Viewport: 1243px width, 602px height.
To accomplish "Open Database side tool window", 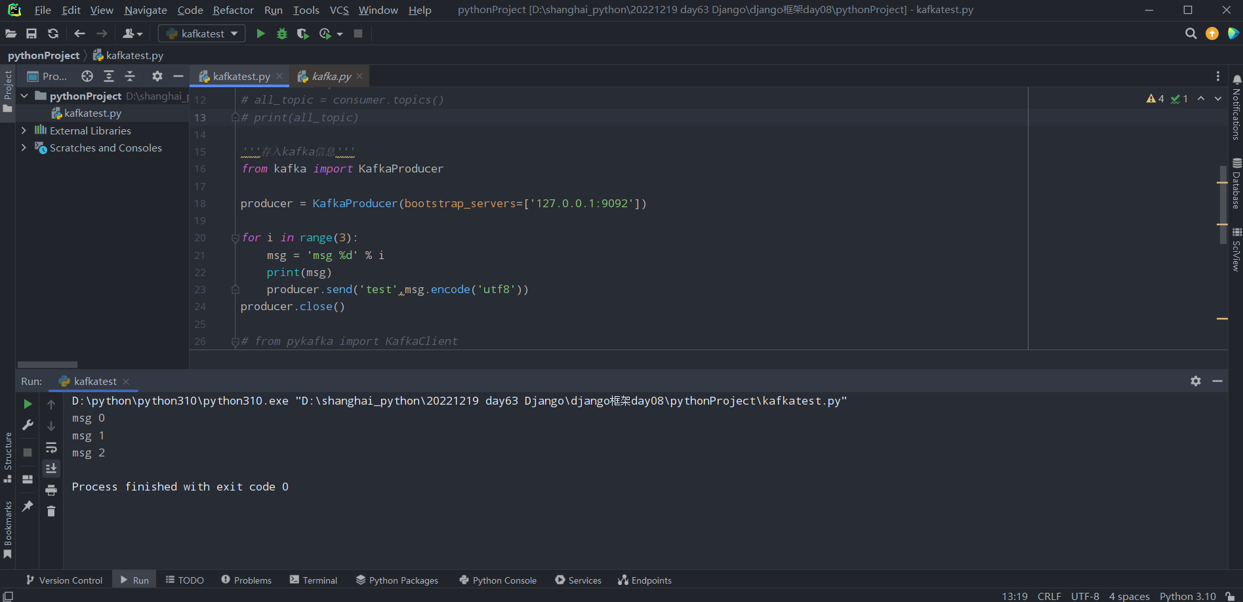I will pos(1236,184).
